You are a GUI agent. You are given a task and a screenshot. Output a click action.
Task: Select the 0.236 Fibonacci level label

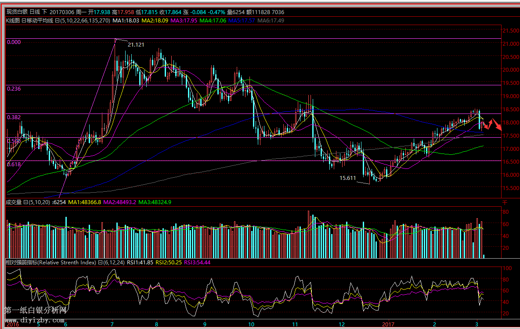pos(14,88)
